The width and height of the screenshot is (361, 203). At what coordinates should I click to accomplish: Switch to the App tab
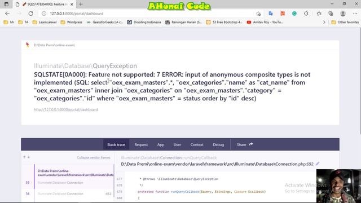click(161, 144)
